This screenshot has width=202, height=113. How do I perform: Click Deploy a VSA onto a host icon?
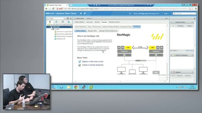point(80,62)
